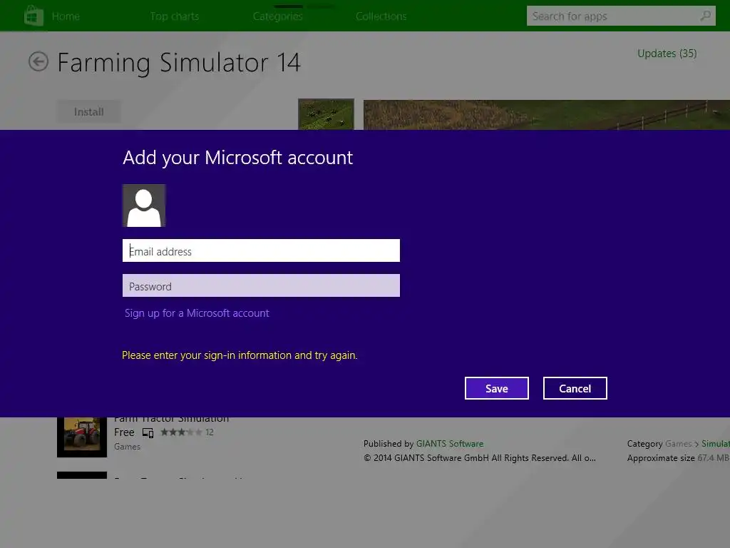Open the Categories menu
The height and width of the screenshot is (548, 730).
(277, 16)
